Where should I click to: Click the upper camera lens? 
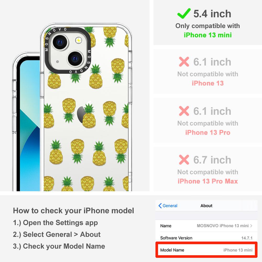pos(60,42)
